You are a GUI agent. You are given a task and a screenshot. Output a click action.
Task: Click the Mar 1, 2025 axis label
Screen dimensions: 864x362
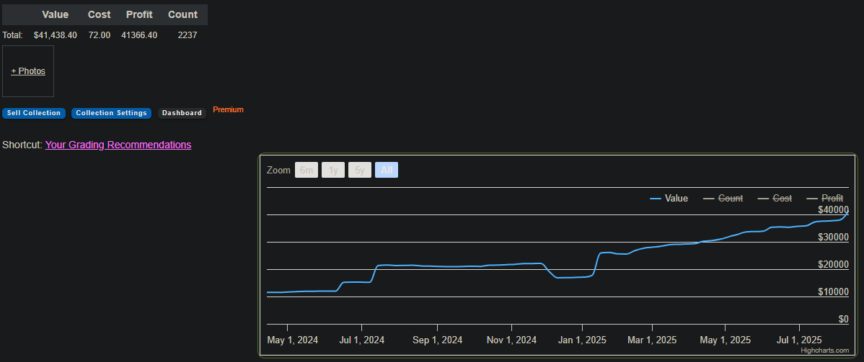(x=652, y=340)
